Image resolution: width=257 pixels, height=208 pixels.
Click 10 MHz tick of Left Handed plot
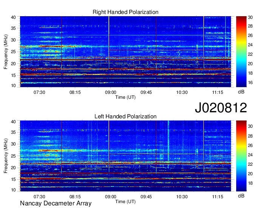13,190
